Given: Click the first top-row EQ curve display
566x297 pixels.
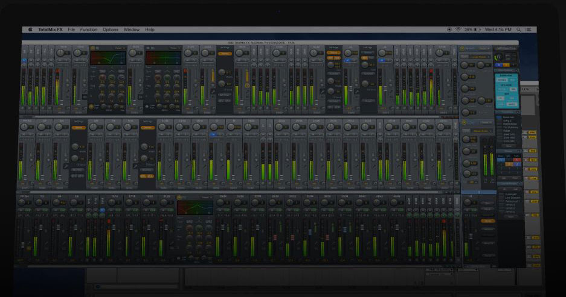Looking at the screenshot, I should tap(108, 58).
